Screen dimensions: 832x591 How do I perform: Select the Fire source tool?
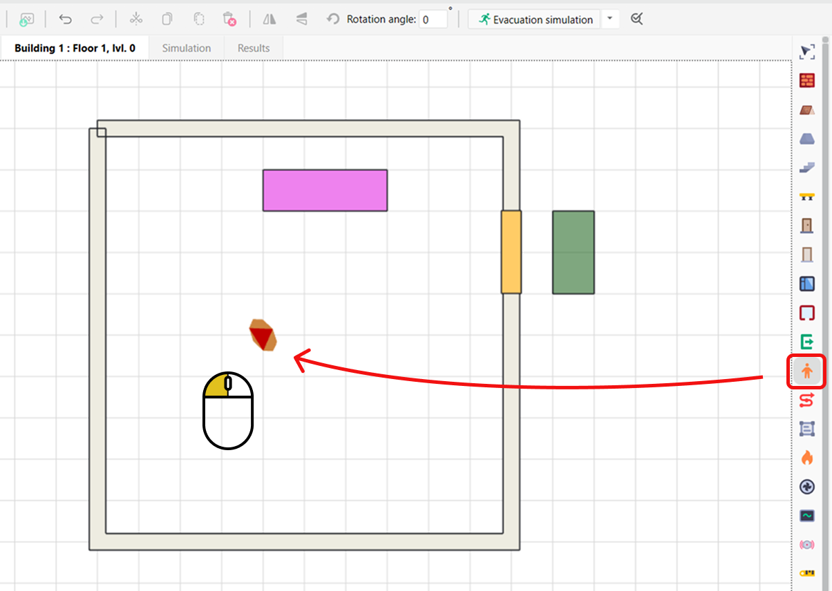(807, 457)
